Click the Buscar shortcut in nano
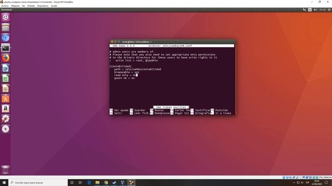Viewport: 332px width, 186px height. [x=157, y=110]
